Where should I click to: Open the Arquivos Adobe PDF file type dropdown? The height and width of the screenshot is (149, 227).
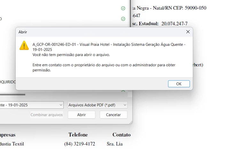tap(98, 105)
